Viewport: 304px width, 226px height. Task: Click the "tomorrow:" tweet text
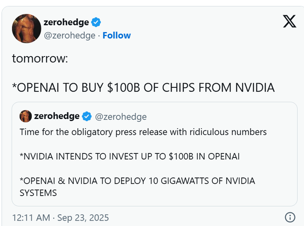click(x=40, y=59)
